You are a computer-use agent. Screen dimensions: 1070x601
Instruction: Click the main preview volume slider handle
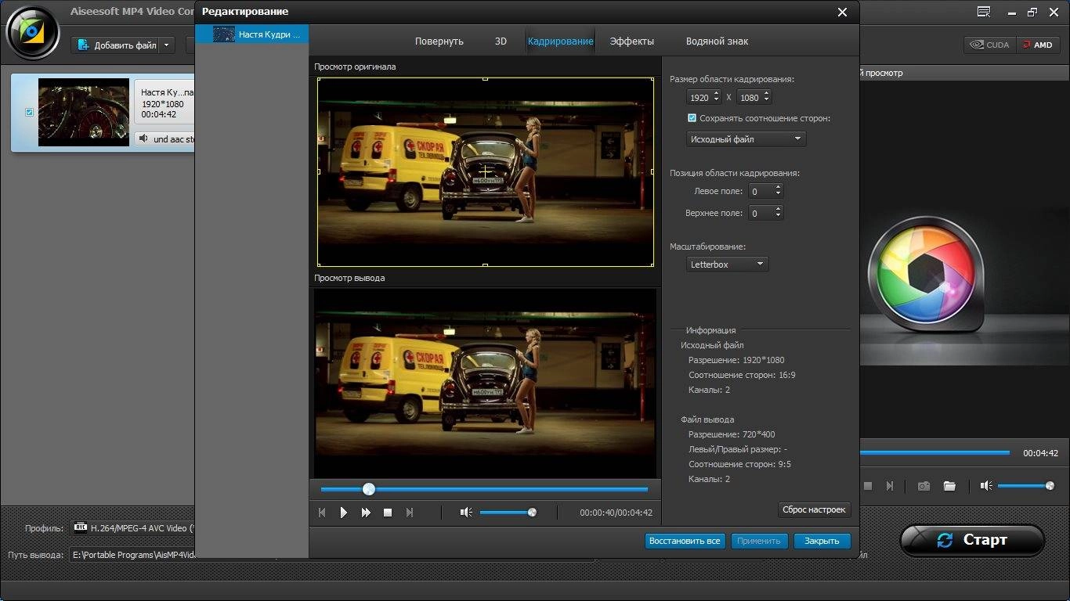tap(1050, 486)
